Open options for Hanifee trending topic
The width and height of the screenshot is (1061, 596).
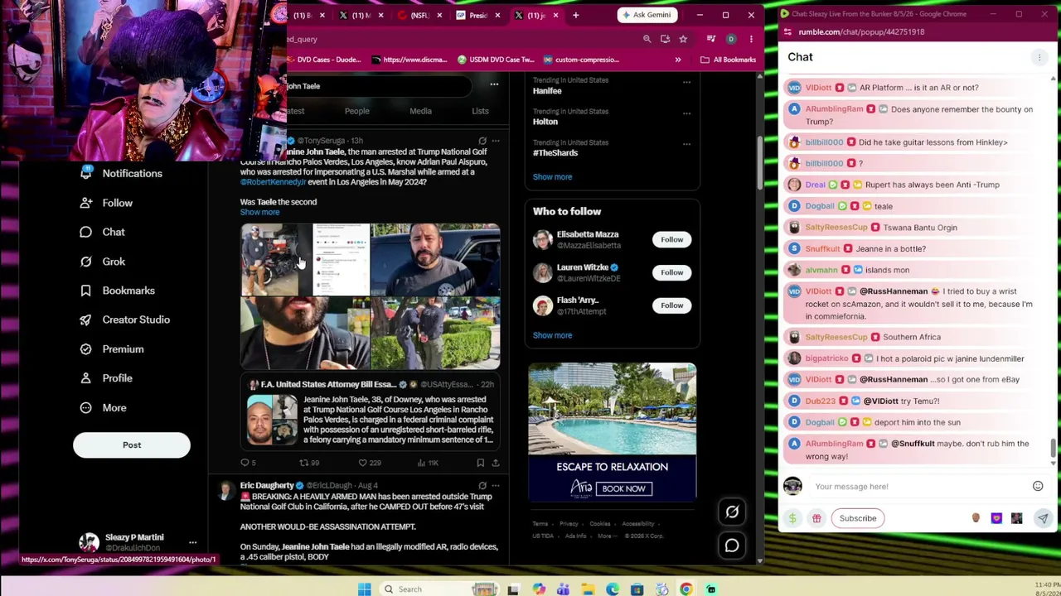686,82
